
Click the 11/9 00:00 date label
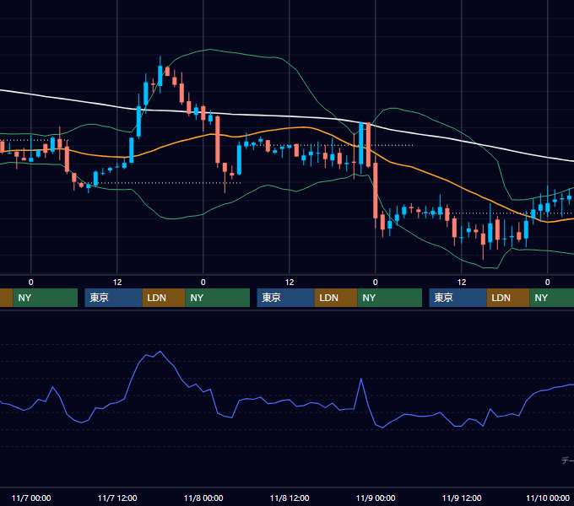tap(376, 498)
